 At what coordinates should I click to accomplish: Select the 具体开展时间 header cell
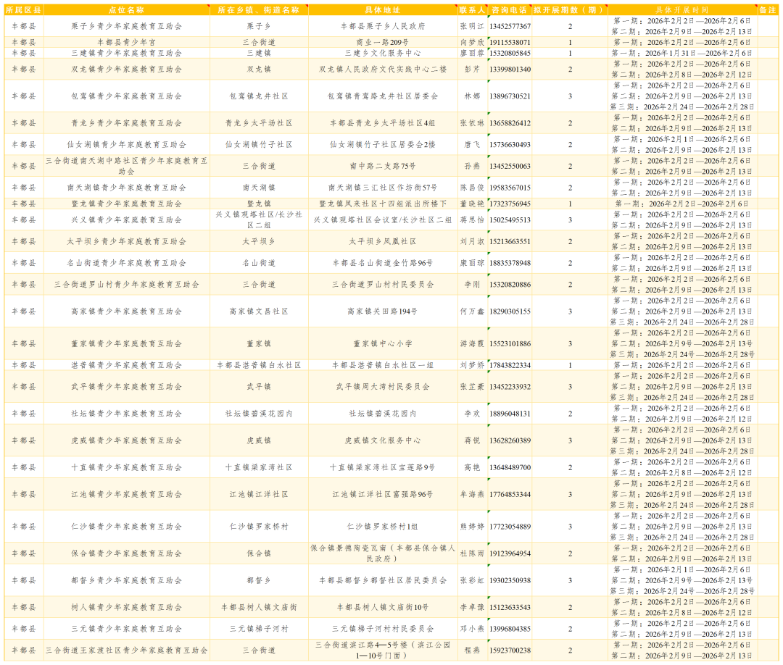(x=682, y=10)
